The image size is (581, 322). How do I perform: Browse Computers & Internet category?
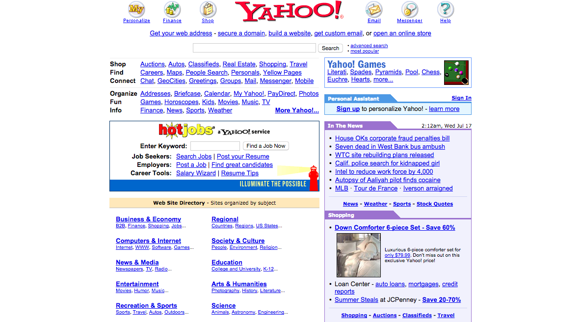click(x=149, y=241)
